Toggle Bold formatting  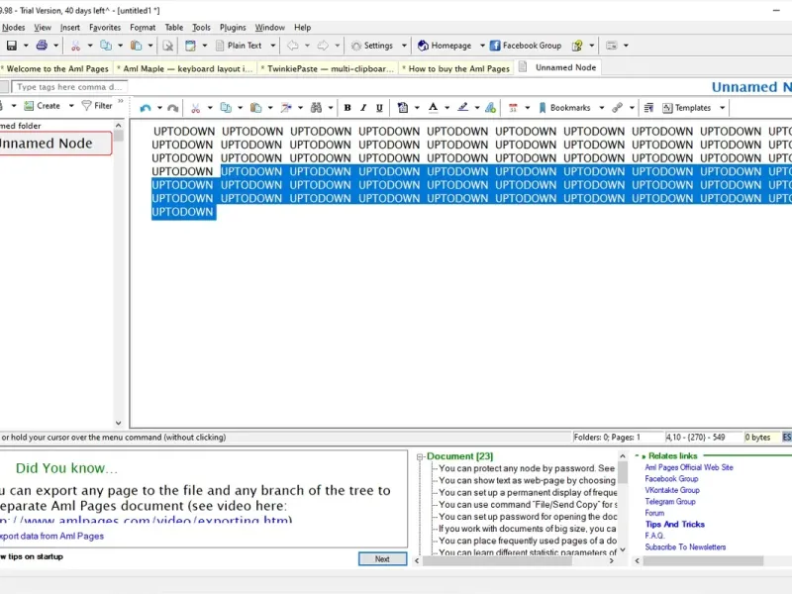pos(347,108)
